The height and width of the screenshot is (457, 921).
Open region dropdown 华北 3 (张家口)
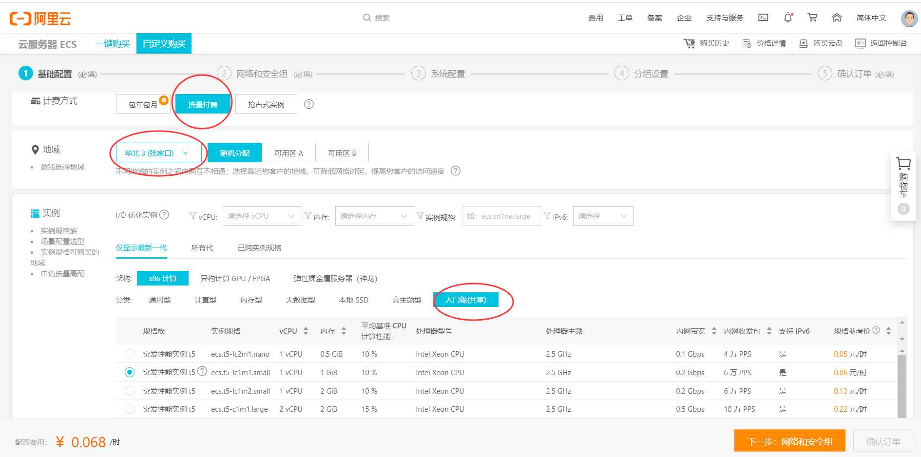tap(159, 153)
